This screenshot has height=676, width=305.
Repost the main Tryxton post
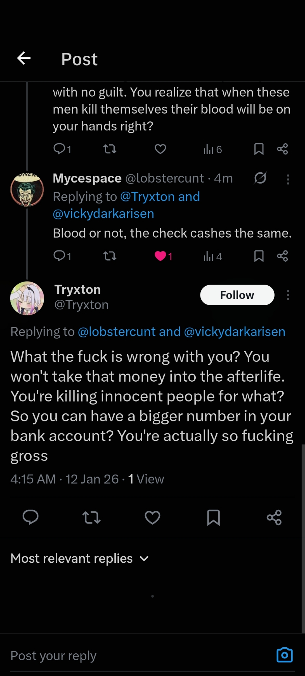91,517
